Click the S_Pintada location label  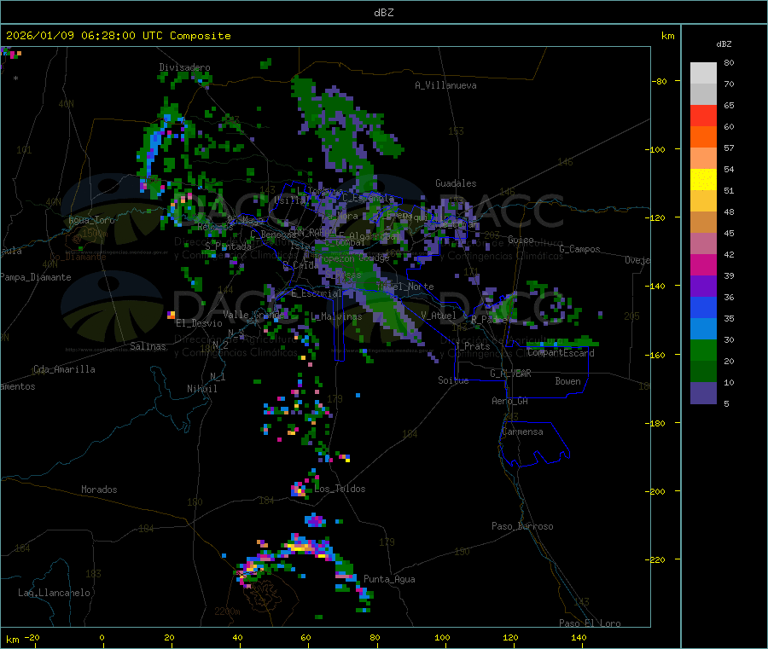228,246
